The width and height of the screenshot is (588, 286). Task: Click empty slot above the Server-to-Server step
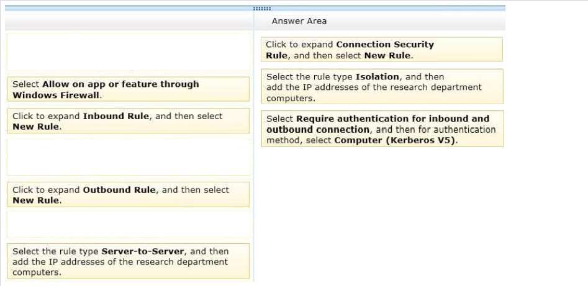click(x=129, y=225)
